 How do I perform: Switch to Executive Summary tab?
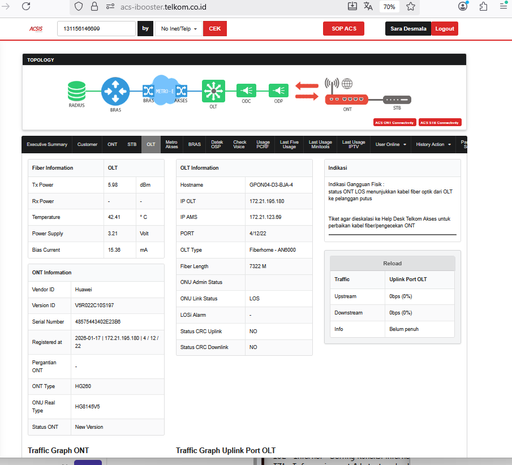tap(47, 144)
